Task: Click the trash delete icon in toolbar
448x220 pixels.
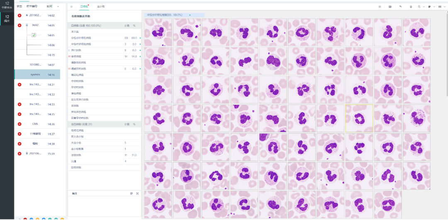Action: [x=411, y=7]
